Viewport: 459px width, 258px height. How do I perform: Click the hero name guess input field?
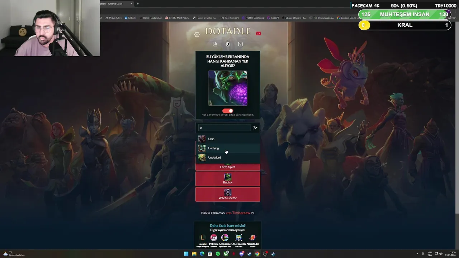click(224, 128)
